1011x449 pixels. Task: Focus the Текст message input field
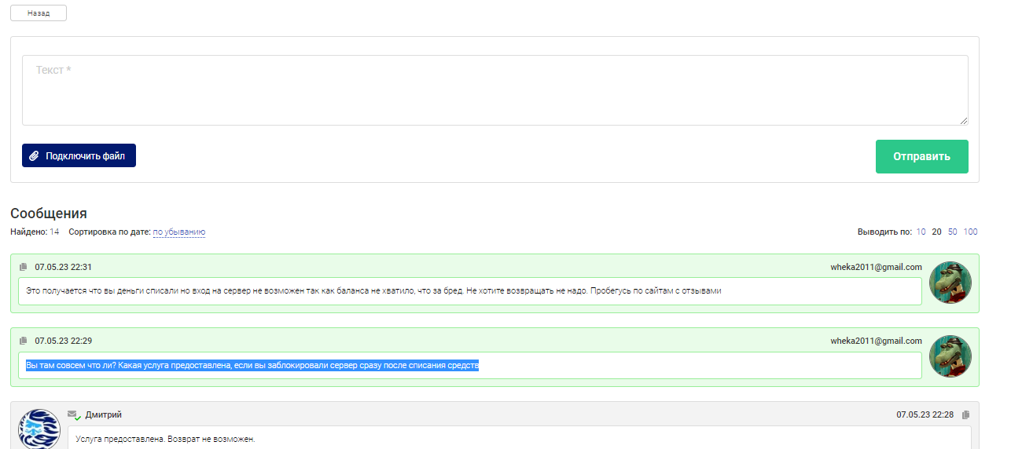pyautogui.click(x=494, y=90)
